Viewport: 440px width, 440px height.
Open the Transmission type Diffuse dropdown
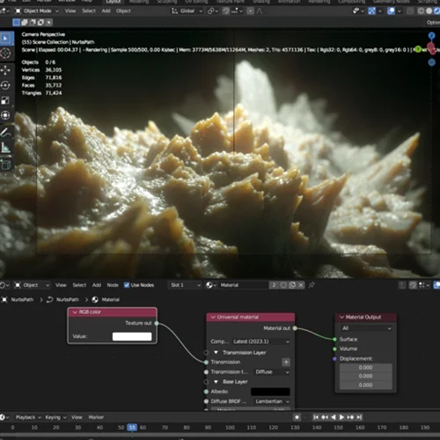(x=272, y=372)
